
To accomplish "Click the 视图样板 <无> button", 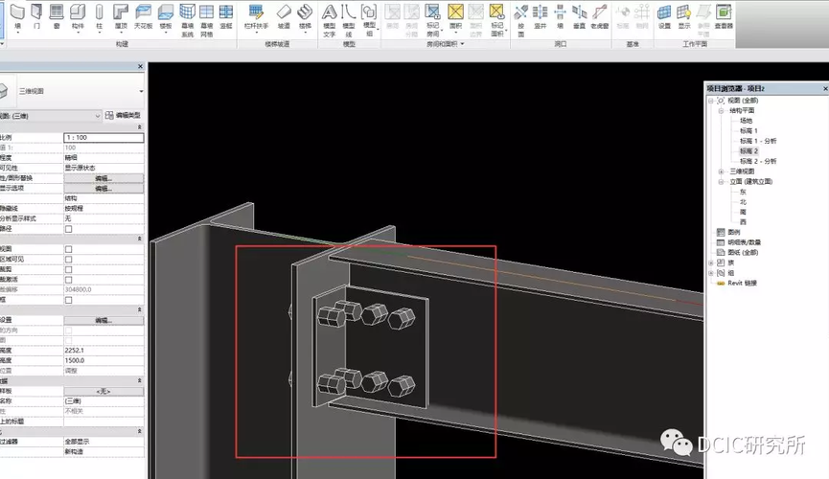I will pyautogui.click(x=104, y=391).
